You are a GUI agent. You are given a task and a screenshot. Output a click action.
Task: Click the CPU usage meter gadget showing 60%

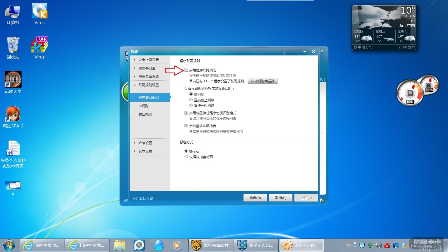pyautogui.click(x=410, y=93)
